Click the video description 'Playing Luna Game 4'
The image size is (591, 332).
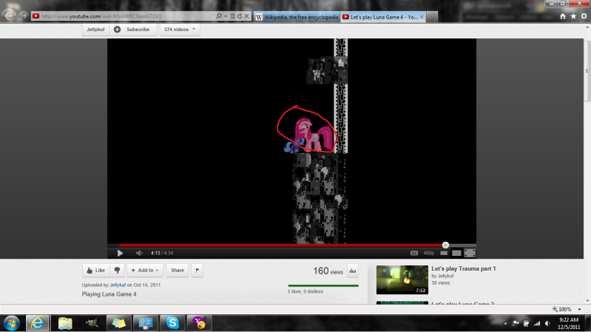109,294
